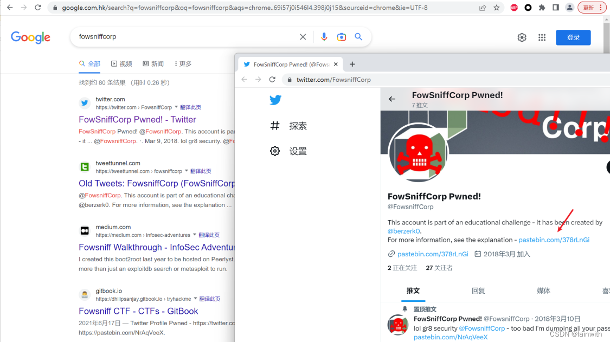Viewport: 610px width, 342px height.
Task: Open the 回复 replies tab
Action: (478, 291)
